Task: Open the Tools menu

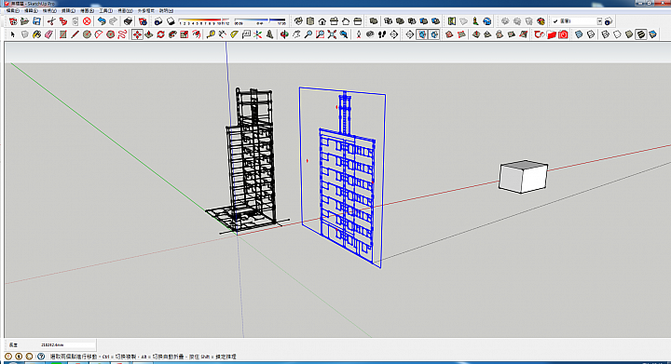Action: click(105, 10)
